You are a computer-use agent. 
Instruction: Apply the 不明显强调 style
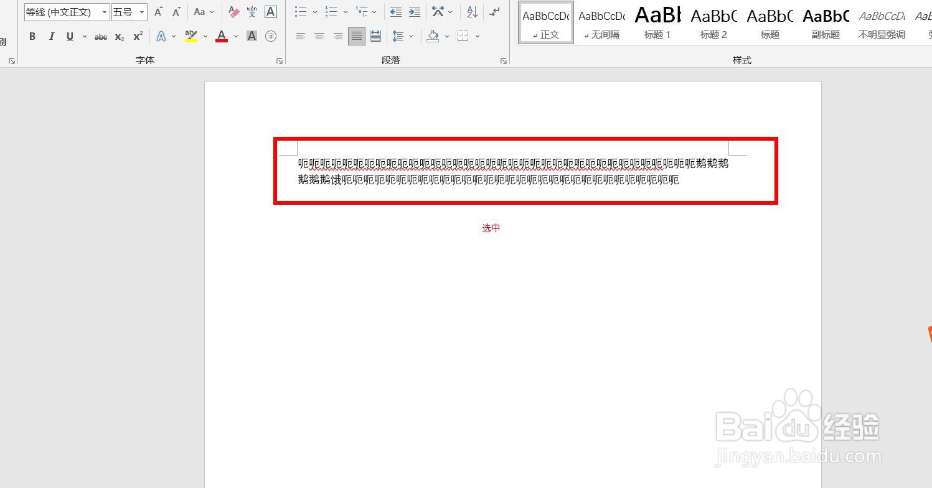(882, 22)
